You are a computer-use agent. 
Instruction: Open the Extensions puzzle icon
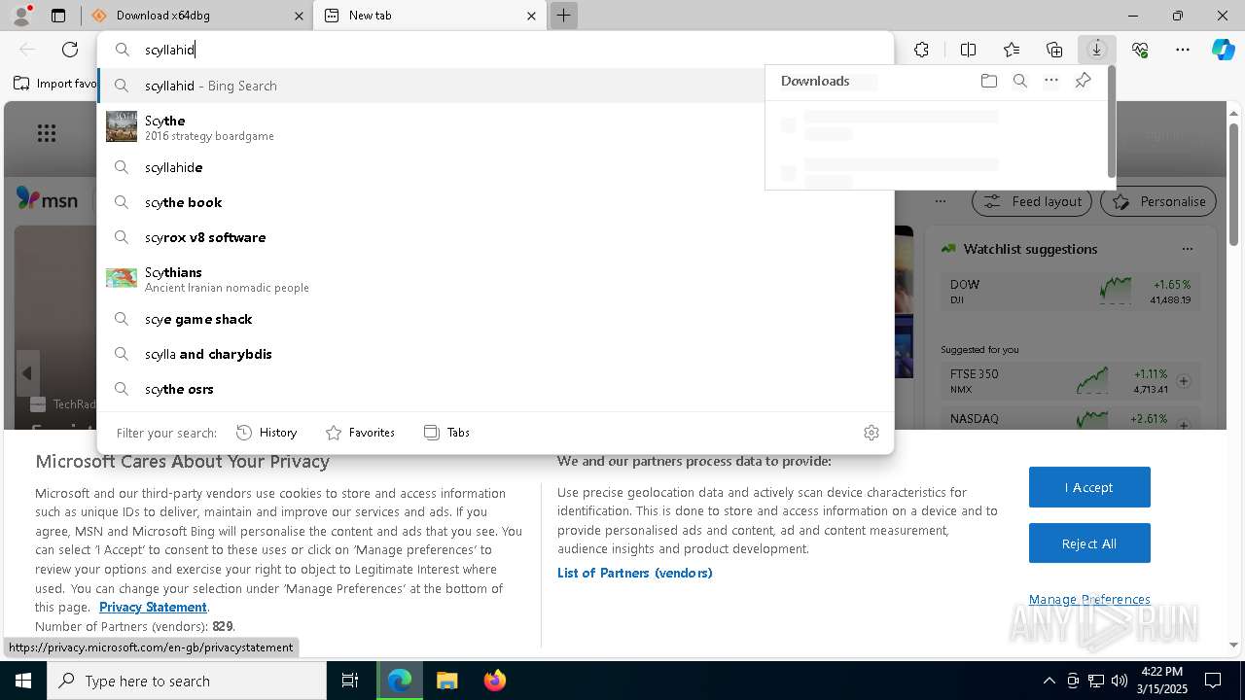[921, 50]
